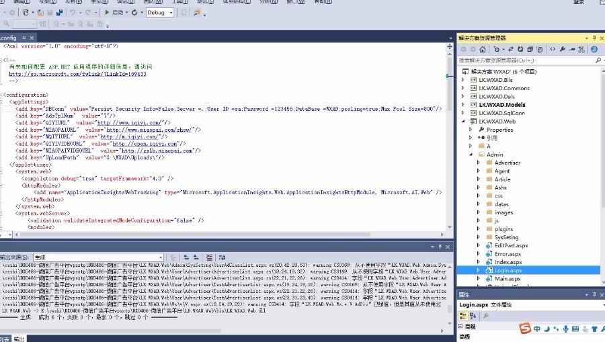The image size is (605, 342).
Task: Switch to the 输出 tab at bottom
Action: [19, 339]
